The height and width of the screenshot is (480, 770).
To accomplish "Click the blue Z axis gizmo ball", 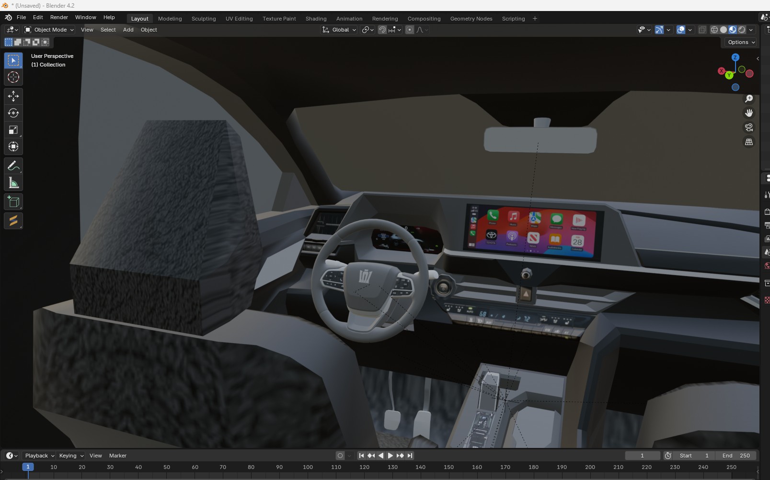I will [x=735, y=57].
